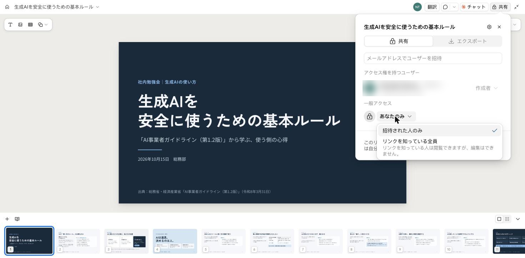The width and height of the screenshot is (525, 258).
Task: Focus the メールアドレスでユーザーを招待 field
Action: (x=433, y=58)
